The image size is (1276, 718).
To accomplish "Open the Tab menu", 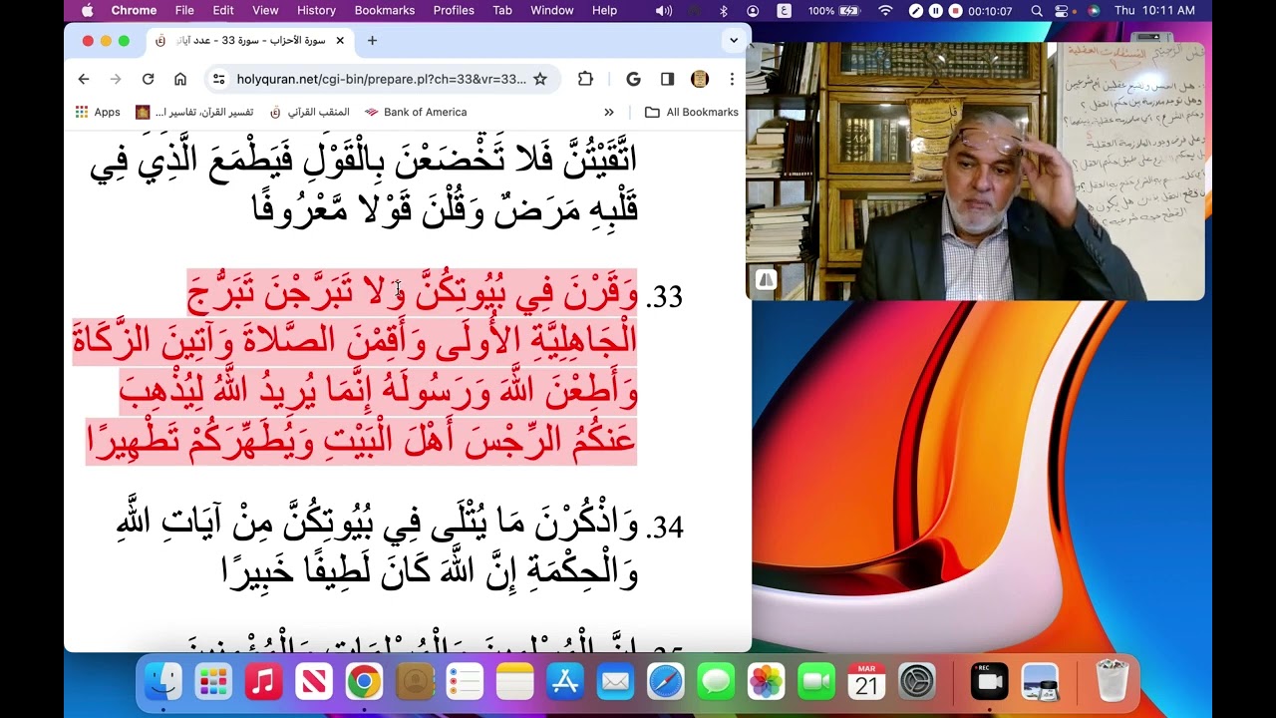I will 502,11.
